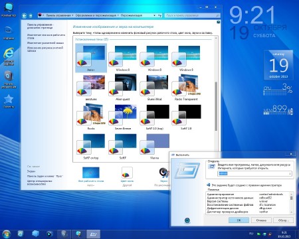This screenshot has width=299, height=239.
Task: Open Control Panel home page link
Action: (x=40, y=27)
